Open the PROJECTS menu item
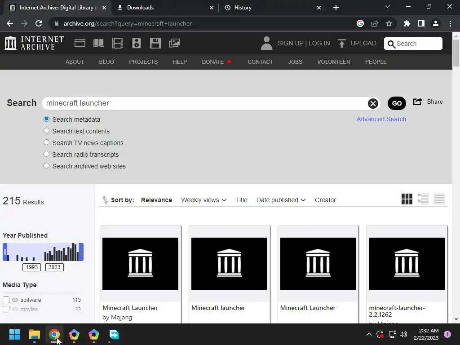Screen dimensions: 460x345 (143, 62)
